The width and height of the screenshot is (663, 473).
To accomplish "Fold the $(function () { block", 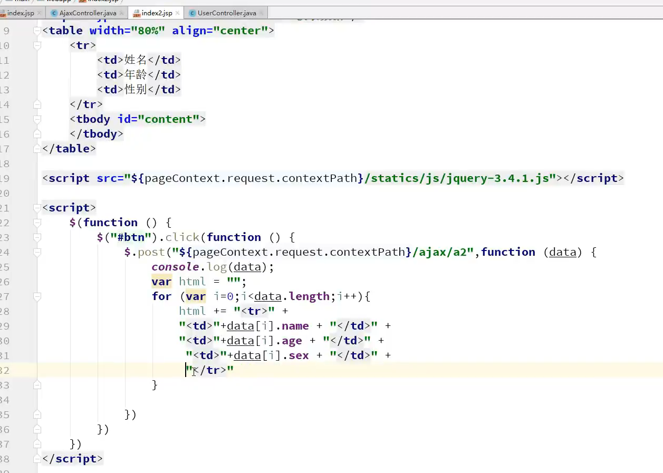I will click(x=37, y=223).
